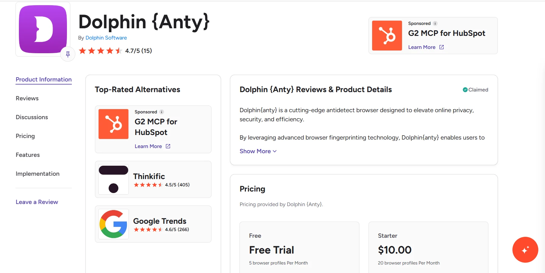Click the Top-Rated Alternatives heading
Viewport: 545px width, 273px height.
point(138,89)
